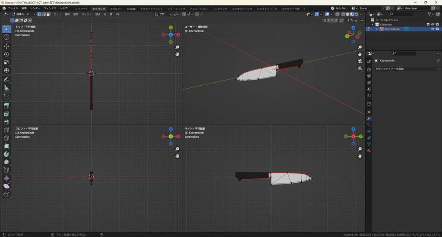Screen dimensions: 442x237
Task: Click outliner search field
Action: pos(401,14)
